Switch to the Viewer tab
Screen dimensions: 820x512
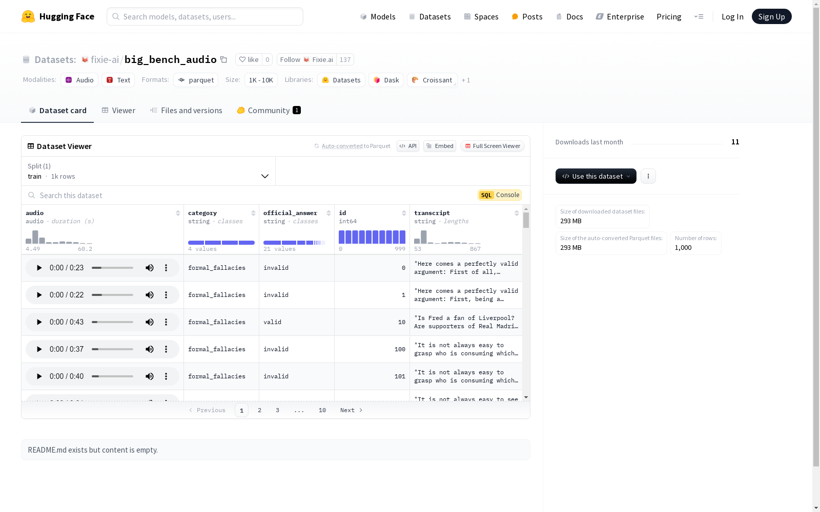pos(118,111)
